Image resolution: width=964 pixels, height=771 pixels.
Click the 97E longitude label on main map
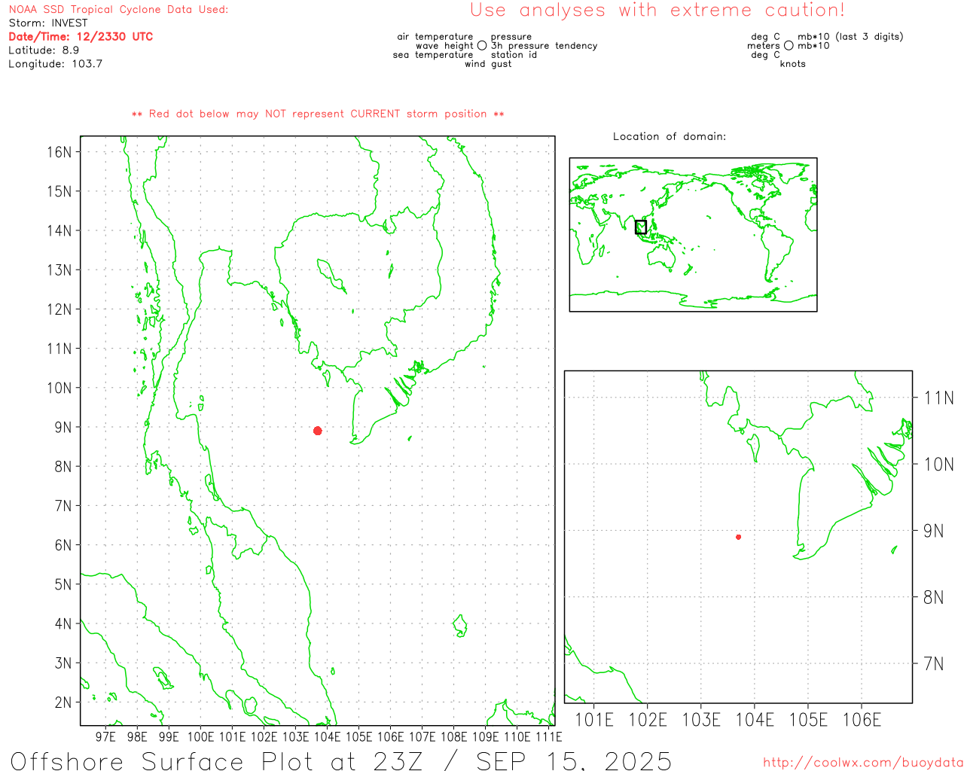pyautogui.click(x=106, y=737)
